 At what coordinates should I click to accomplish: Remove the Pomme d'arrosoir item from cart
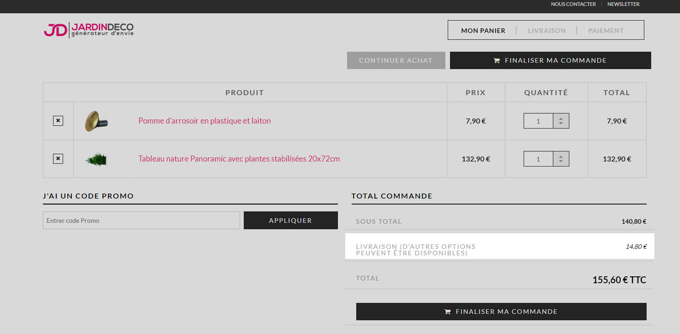click(x=58, y=121)
